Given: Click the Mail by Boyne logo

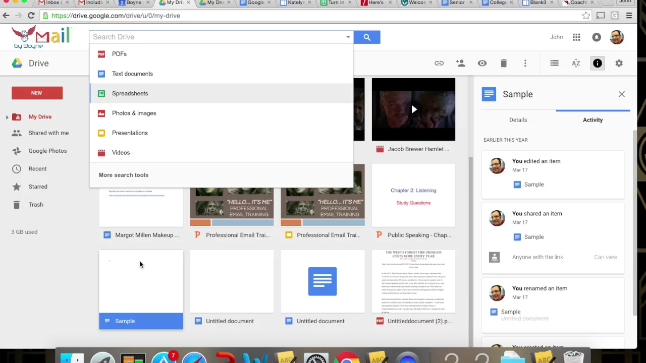Looking at the screenshot, I should coord(41,37).
